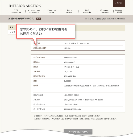Click the Interior Auction logo

coord(25,6)
